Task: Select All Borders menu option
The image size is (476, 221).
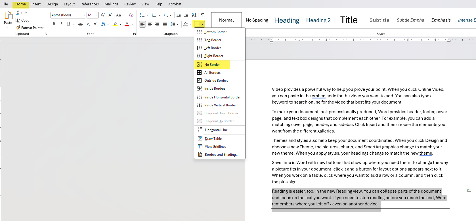Action: point(220,73)
